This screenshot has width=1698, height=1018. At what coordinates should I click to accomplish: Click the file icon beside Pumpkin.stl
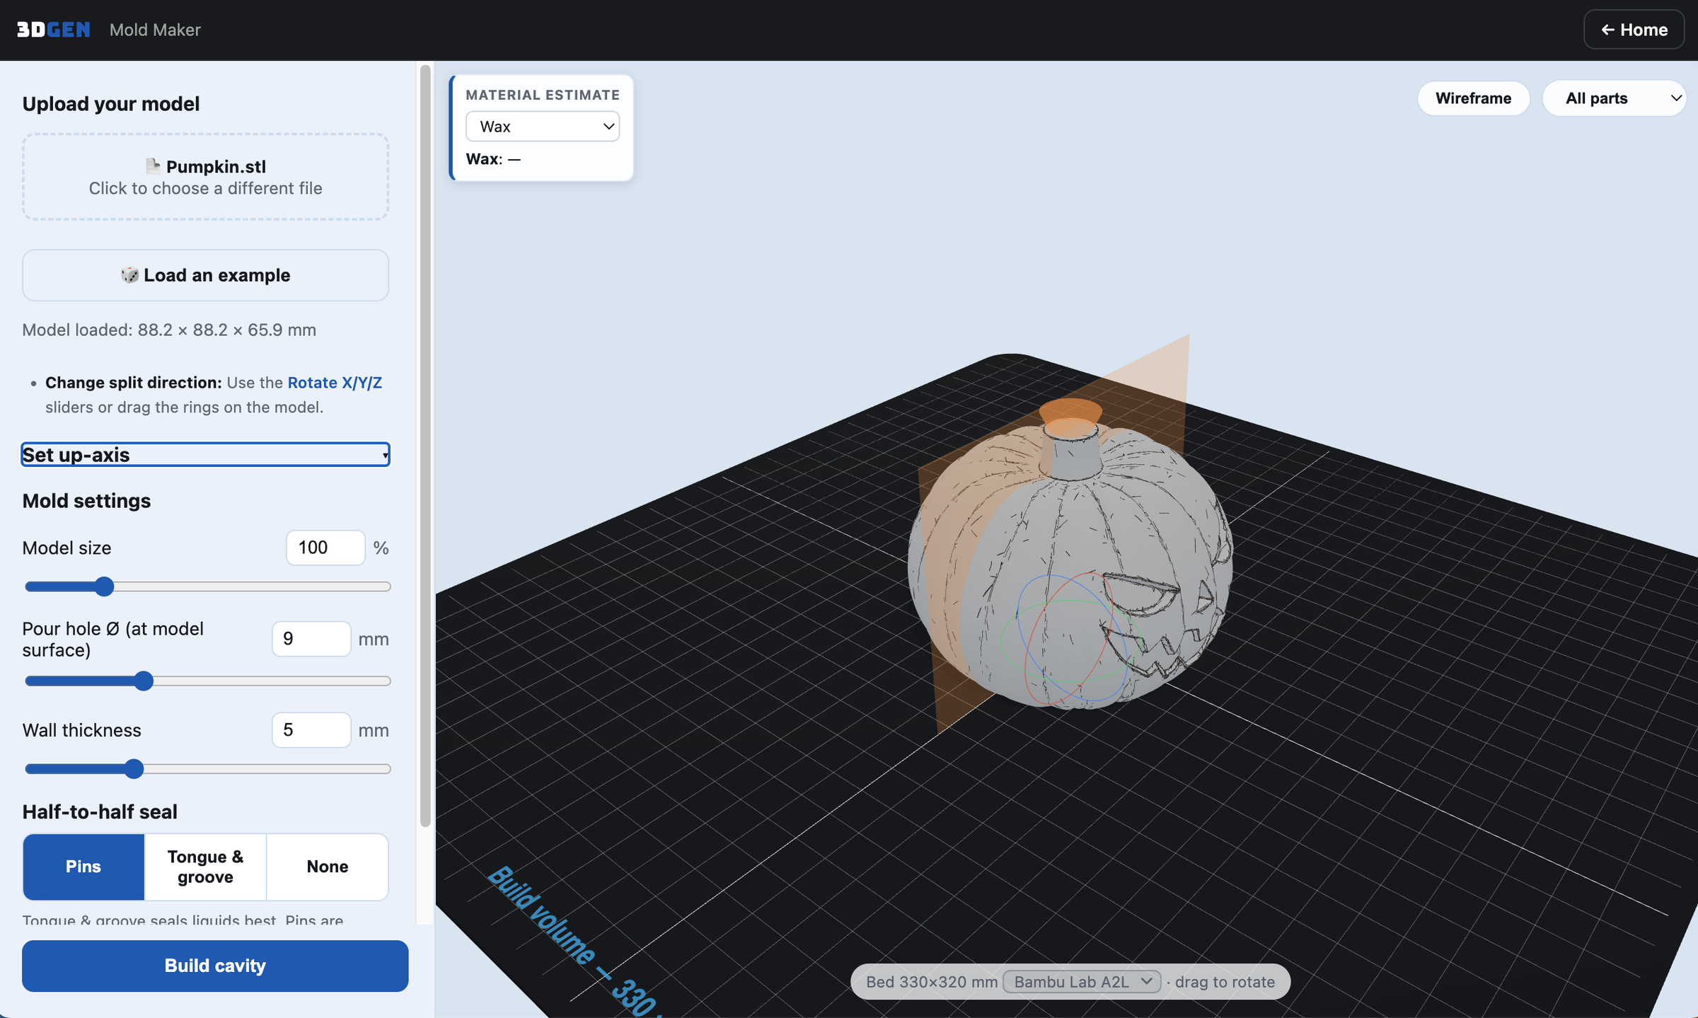coord(152,166)
